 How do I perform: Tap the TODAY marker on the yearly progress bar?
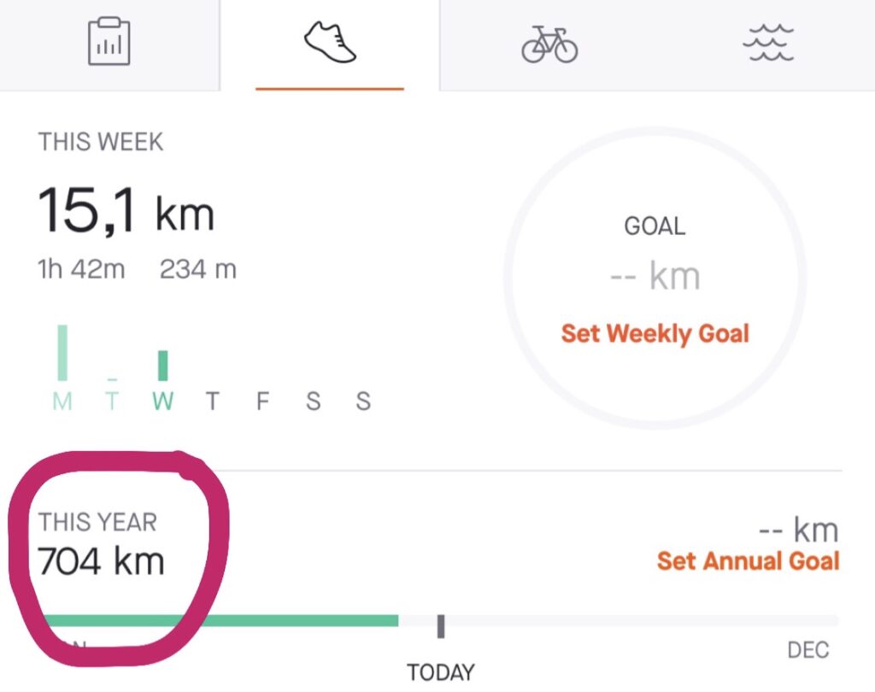coord(441,625)
